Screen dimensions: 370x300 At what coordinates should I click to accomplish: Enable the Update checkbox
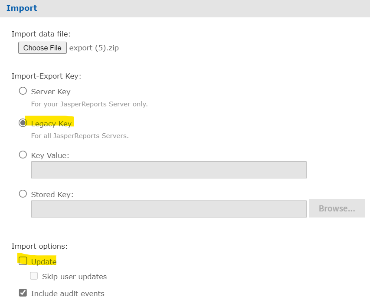[23, 260]
